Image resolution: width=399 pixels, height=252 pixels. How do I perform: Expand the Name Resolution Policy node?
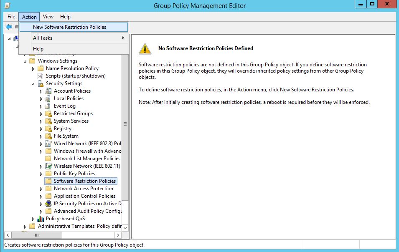(33, 68)
